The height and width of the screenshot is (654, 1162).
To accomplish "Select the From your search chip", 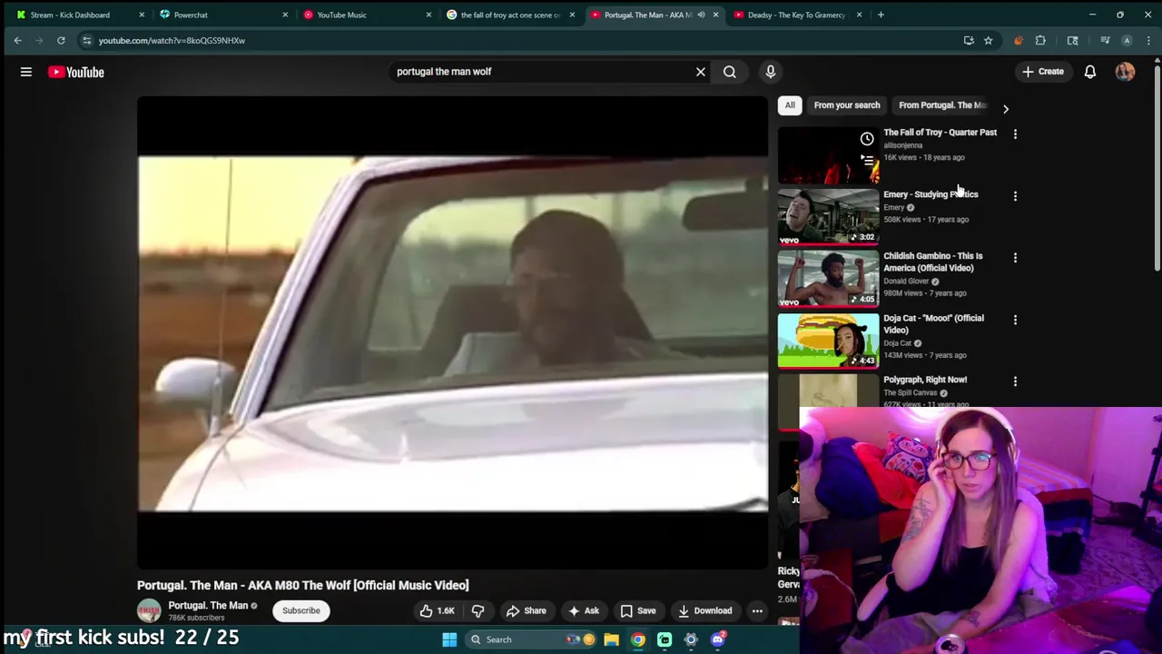I will (847, 105).
